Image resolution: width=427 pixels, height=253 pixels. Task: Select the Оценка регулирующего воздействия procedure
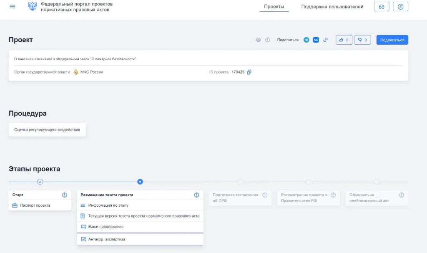(x=47, y=130)
